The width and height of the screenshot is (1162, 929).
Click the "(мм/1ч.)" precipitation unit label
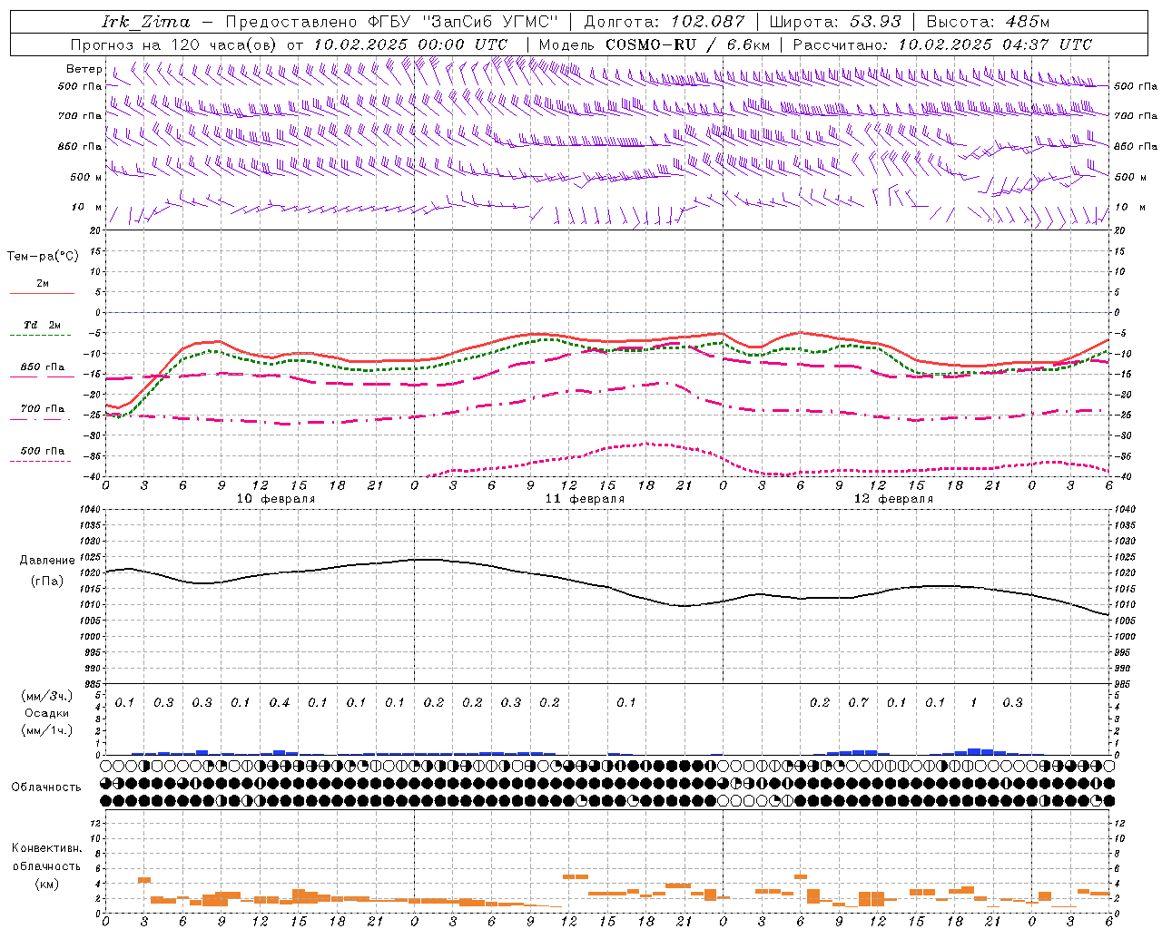click(47, 730)
